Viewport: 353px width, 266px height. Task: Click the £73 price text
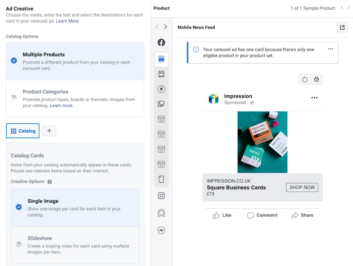(211, 194)
